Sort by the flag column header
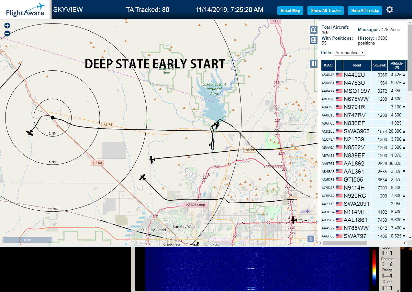The image size is (412, 292). (x=339, y=65)
